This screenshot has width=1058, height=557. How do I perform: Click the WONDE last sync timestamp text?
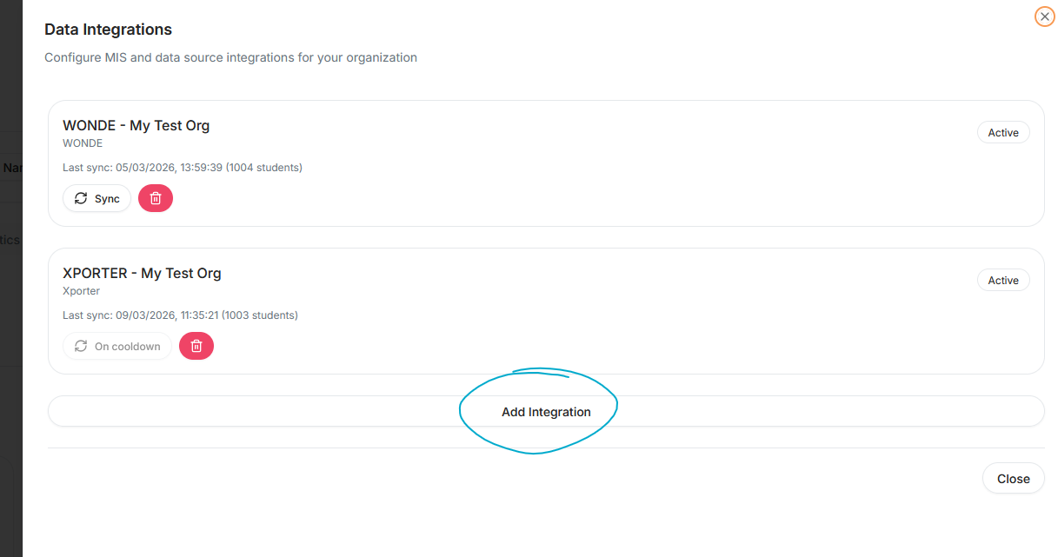click(x=183, y=168)
